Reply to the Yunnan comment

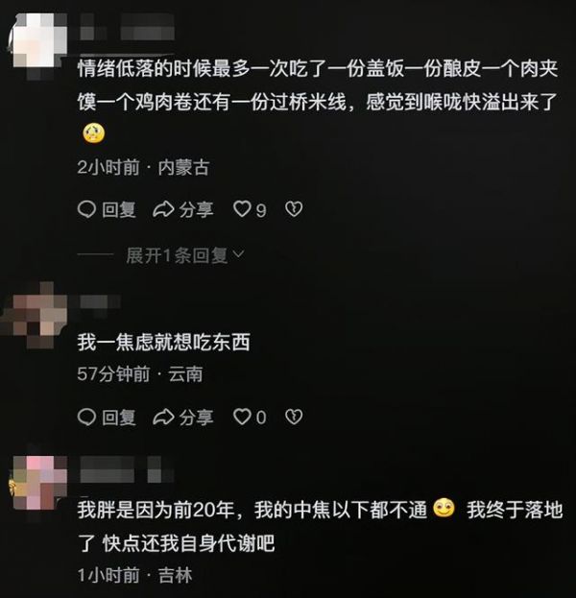107,418
